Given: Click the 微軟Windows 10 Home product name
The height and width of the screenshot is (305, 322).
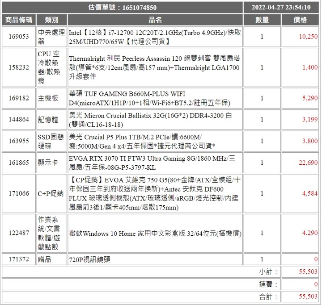Looking at the screenshot, I should coord(155,234).
